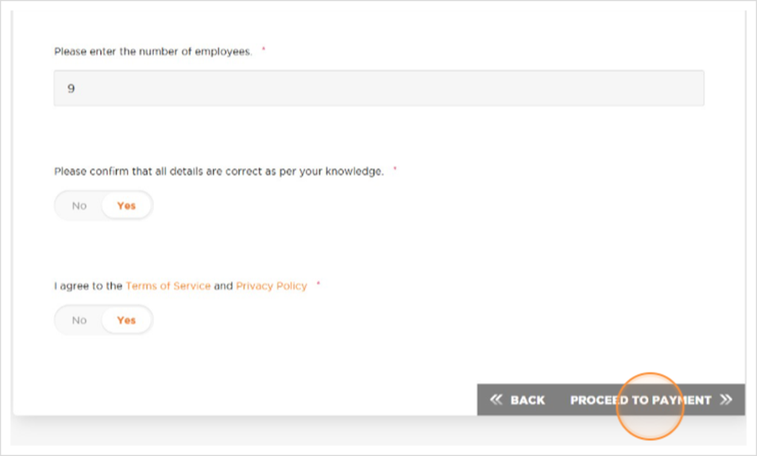Image resolution: width=757 pixels, height=456 pixels.
Task: Click the red asterisk after Privacy Policy
Action: [319, 284]
